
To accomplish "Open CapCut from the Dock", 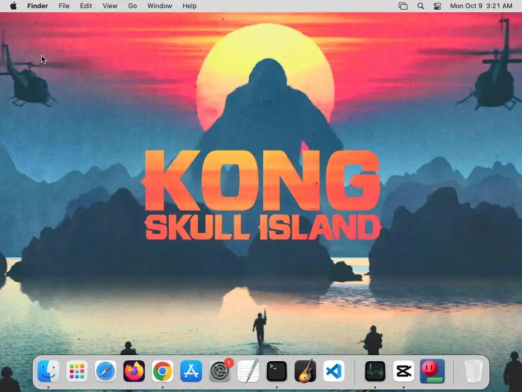I will pyautogui.click(x=404, y=371).
